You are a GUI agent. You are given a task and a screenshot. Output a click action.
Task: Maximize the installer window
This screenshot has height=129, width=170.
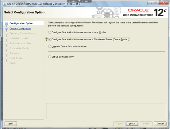[x=156, y=3]
